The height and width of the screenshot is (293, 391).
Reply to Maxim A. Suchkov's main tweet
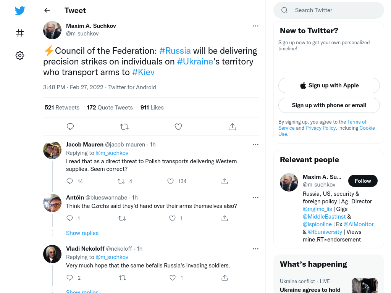coord(70,127)
